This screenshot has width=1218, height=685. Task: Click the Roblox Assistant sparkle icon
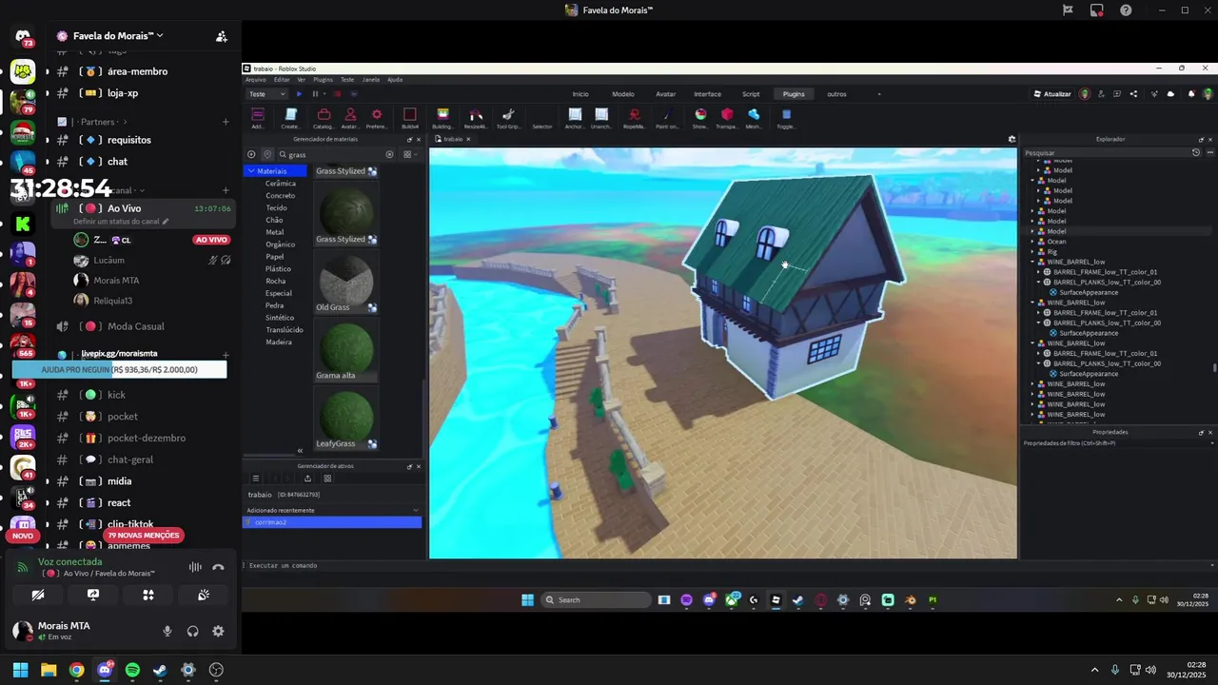tap(1152, 94)
